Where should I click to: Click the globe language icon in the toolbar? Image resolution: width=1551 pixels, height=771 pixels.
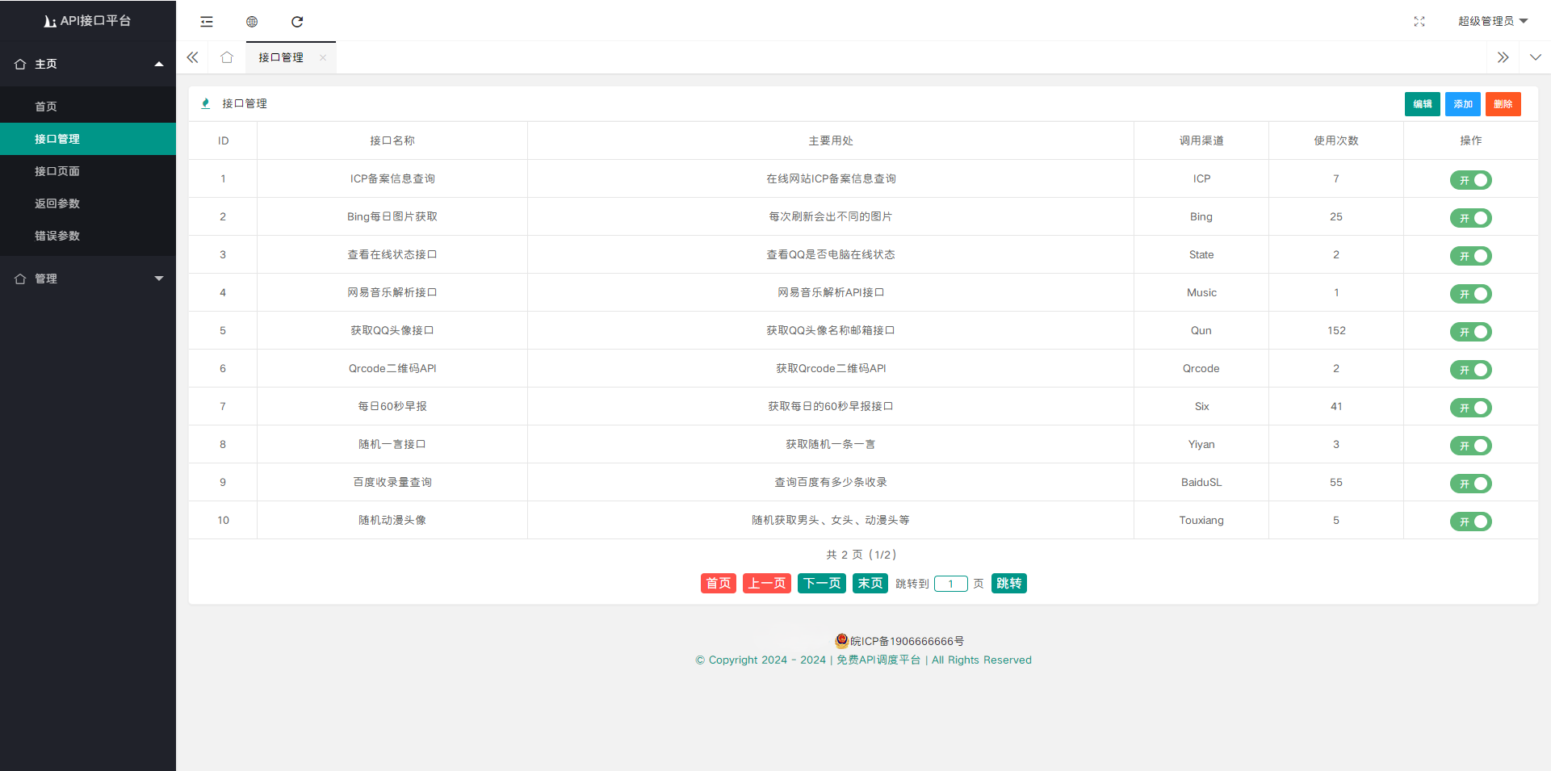tap(251, 22)
